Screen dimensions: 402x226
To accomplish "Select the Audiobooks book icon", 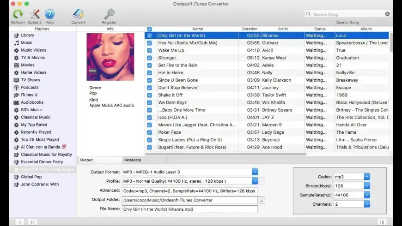I will (17, 102).
